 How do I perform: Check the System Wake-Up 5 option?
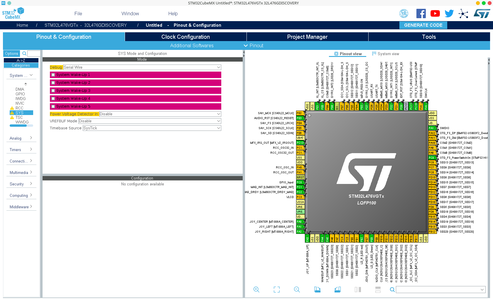pyautogui.click(x=53, y=106)
